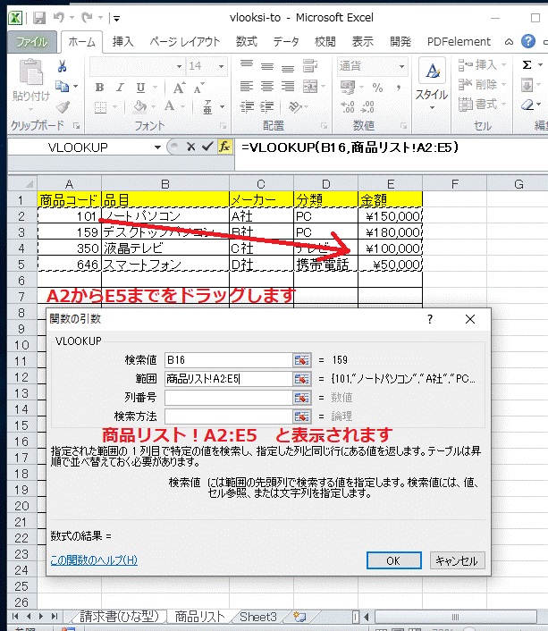The height and width of the screenshot is (631, 548).
Task: Click the dialog help question mark
Action: point(429,319)
